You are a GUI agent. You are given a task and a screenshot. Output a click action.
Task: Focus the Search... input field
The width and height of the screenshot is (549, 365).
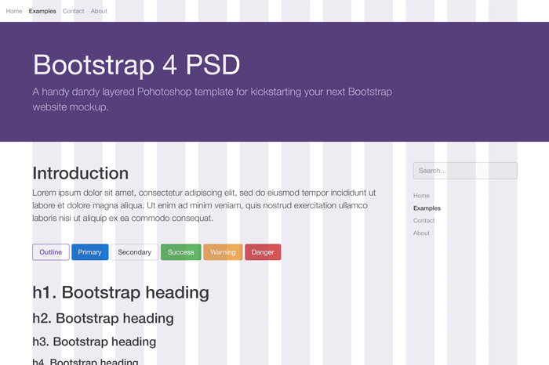pos(465,171)
